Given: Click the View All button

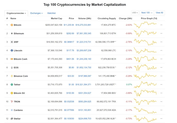Looking at the screenshot, I should (159, 13).
